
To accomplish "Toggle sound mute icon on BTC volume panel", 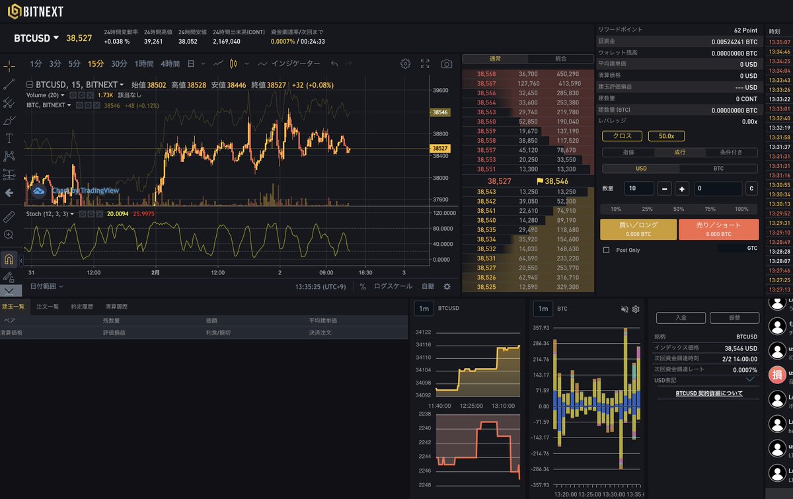I will point(624,309).
